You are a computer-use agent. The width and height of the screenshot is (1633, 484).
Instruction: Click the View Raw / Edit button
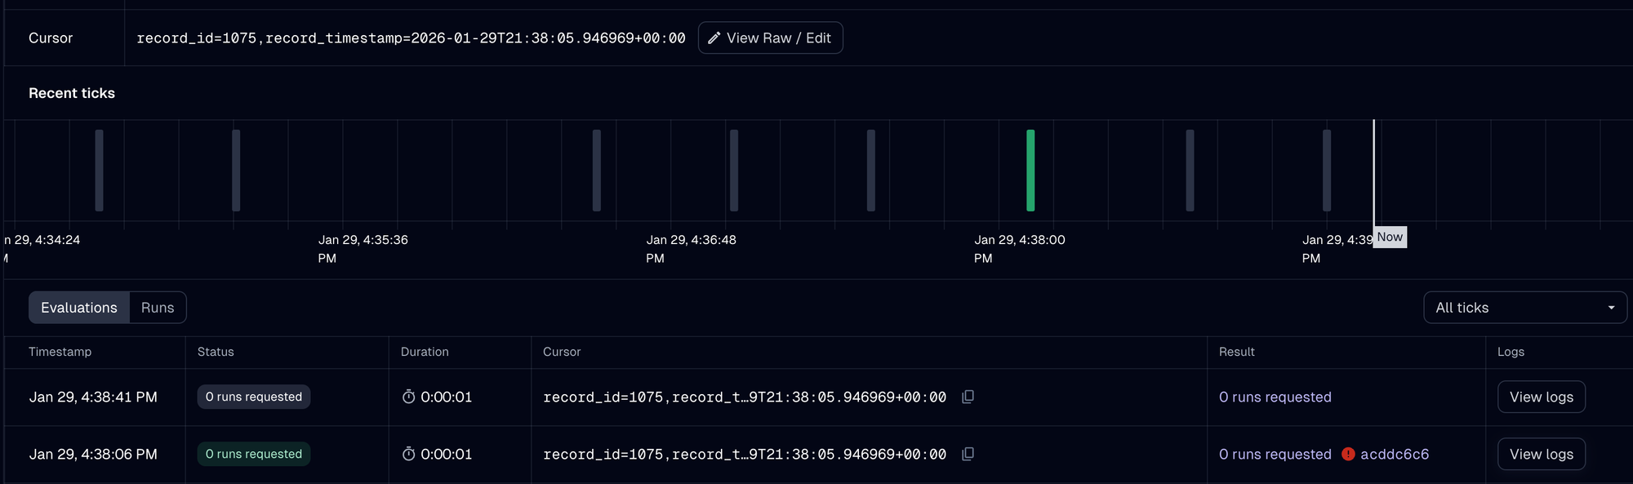pyautogui.click(x=770, y=38)
